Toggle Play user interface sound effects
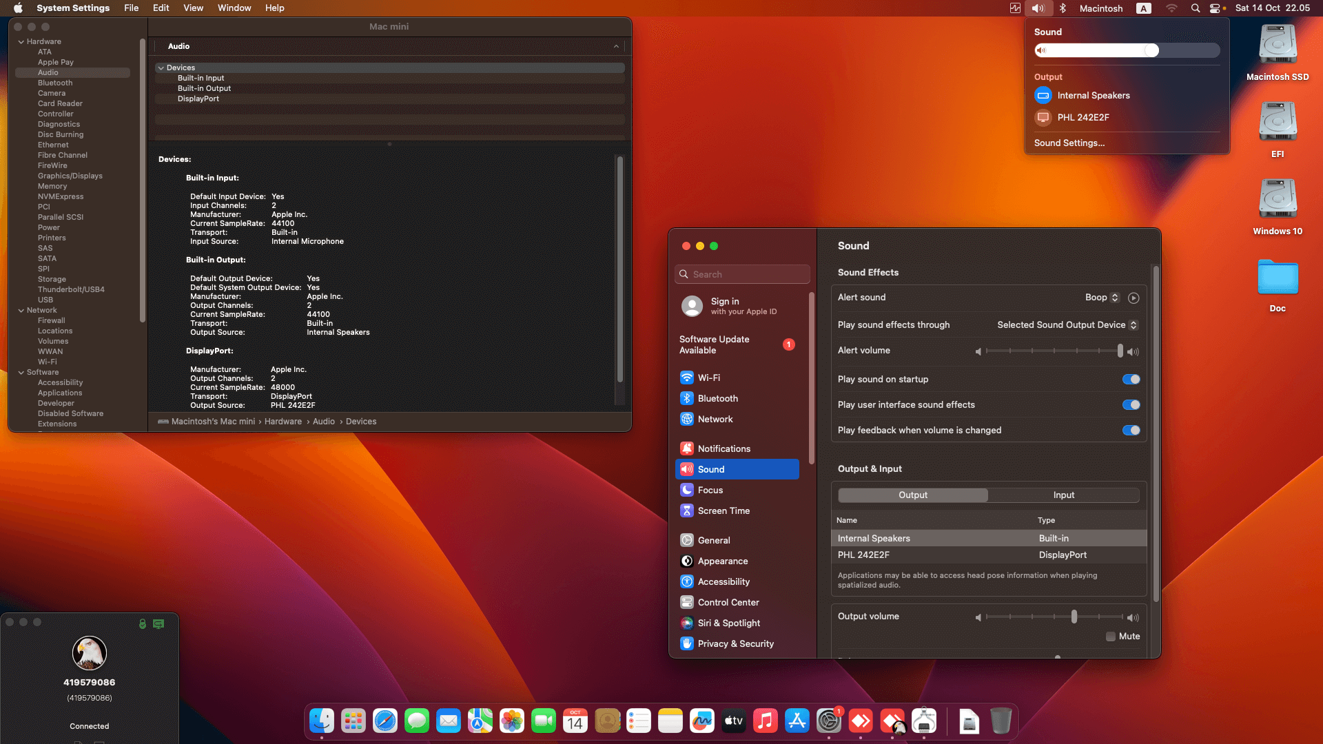Screen dimensions: 1323x744 pyautogui.click(x=1130, y=404)
